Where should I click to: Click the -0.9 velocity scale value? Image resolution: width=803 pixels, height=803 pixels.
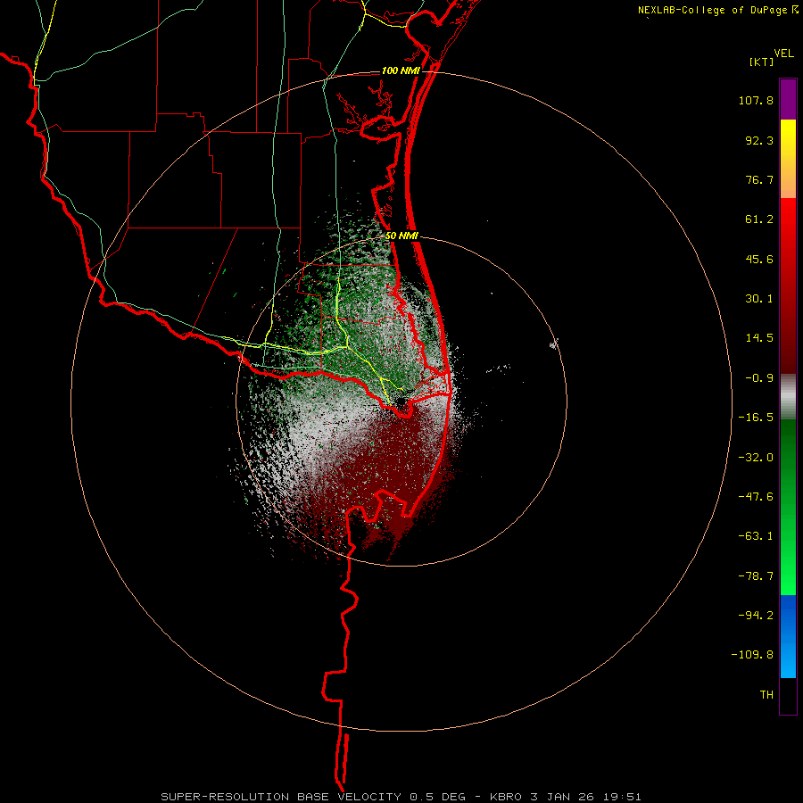pyautogui.click(x=759, y=378)
